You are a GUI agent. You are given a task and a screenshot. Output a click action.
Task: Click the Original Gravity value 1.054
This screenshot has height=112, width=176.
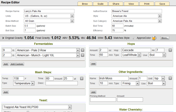point(29,38)
